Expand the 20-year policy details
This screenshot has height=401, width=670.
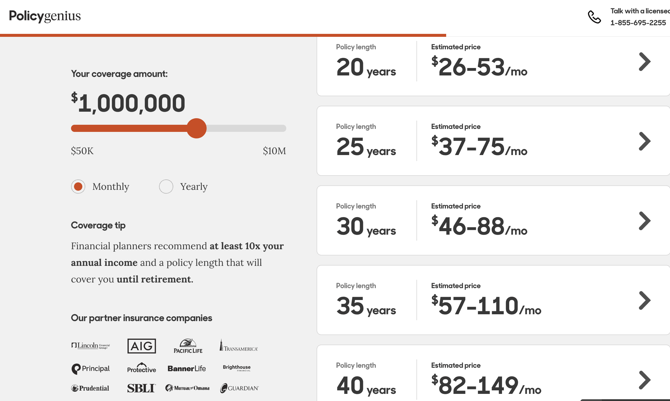point(644,62)
